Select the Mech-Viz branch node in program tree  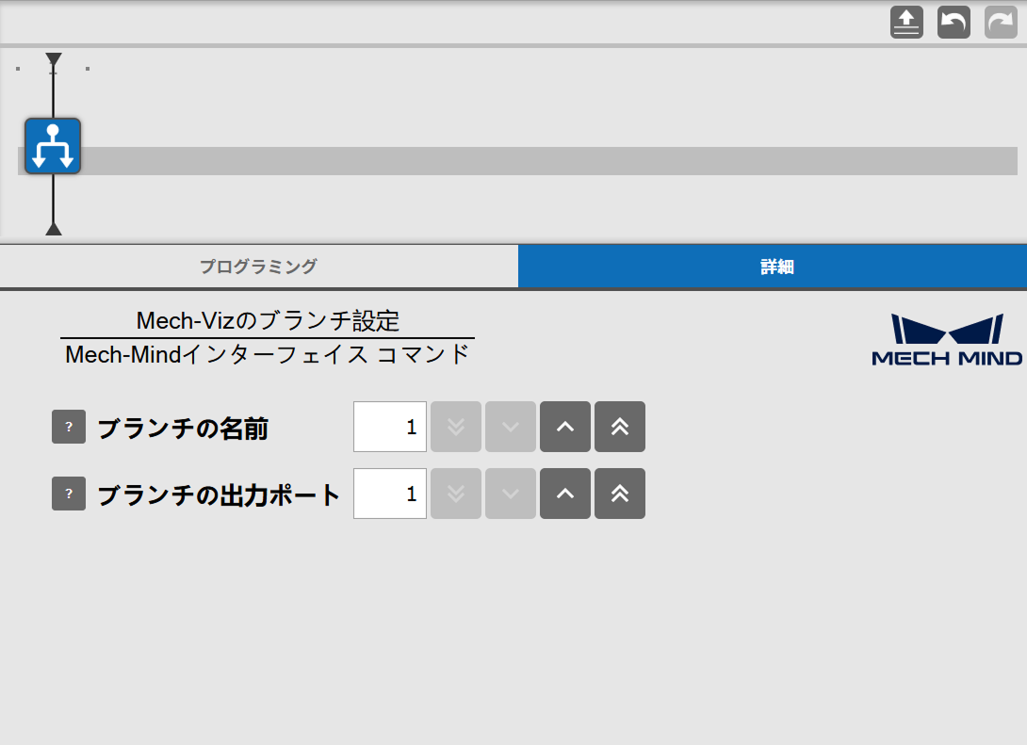coord(53,146)
